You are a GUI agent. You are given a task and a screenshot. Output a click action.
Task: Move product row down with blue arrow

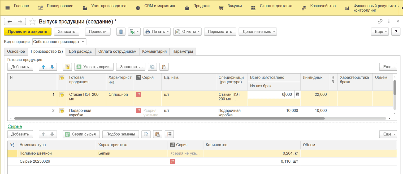(x=52, y=67)
